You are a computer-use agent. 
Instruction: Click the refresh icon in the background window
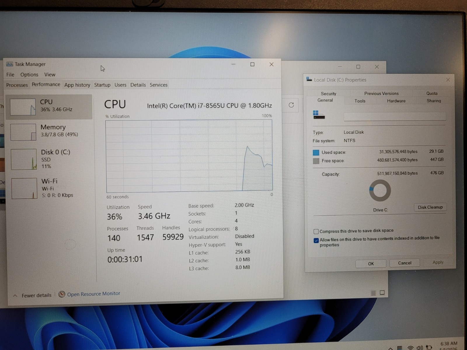pyautogui.click(x=291, y=105)
